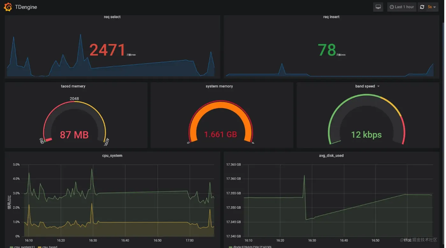This screenshot has height=248, width=446.
Task: Click the 17.340 GB y-axis label
Action: [x=234, y=236]
